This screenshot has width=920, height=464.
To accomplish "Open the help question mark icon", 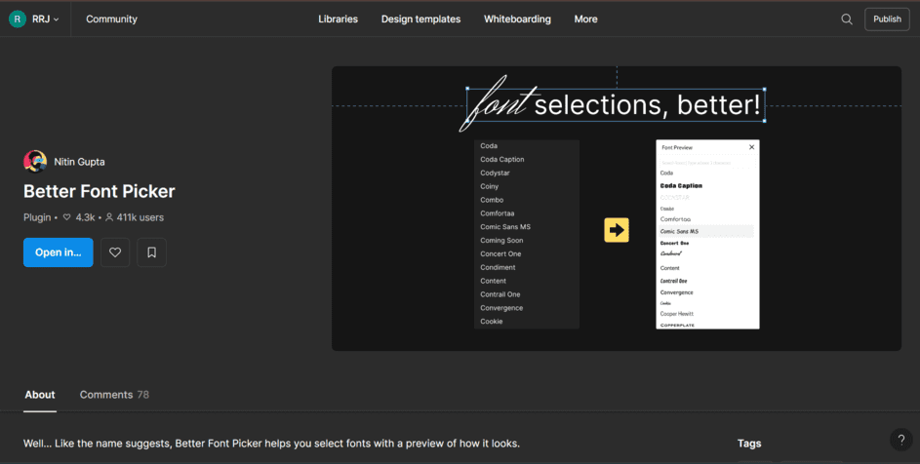I will click(x=900, y=440).
